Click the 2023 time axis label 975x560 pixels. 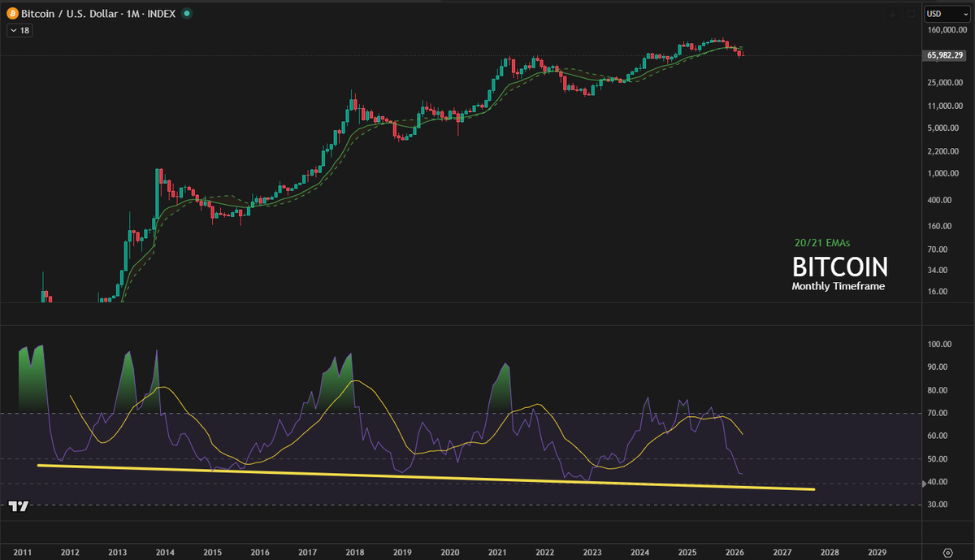tap(592, 551)
